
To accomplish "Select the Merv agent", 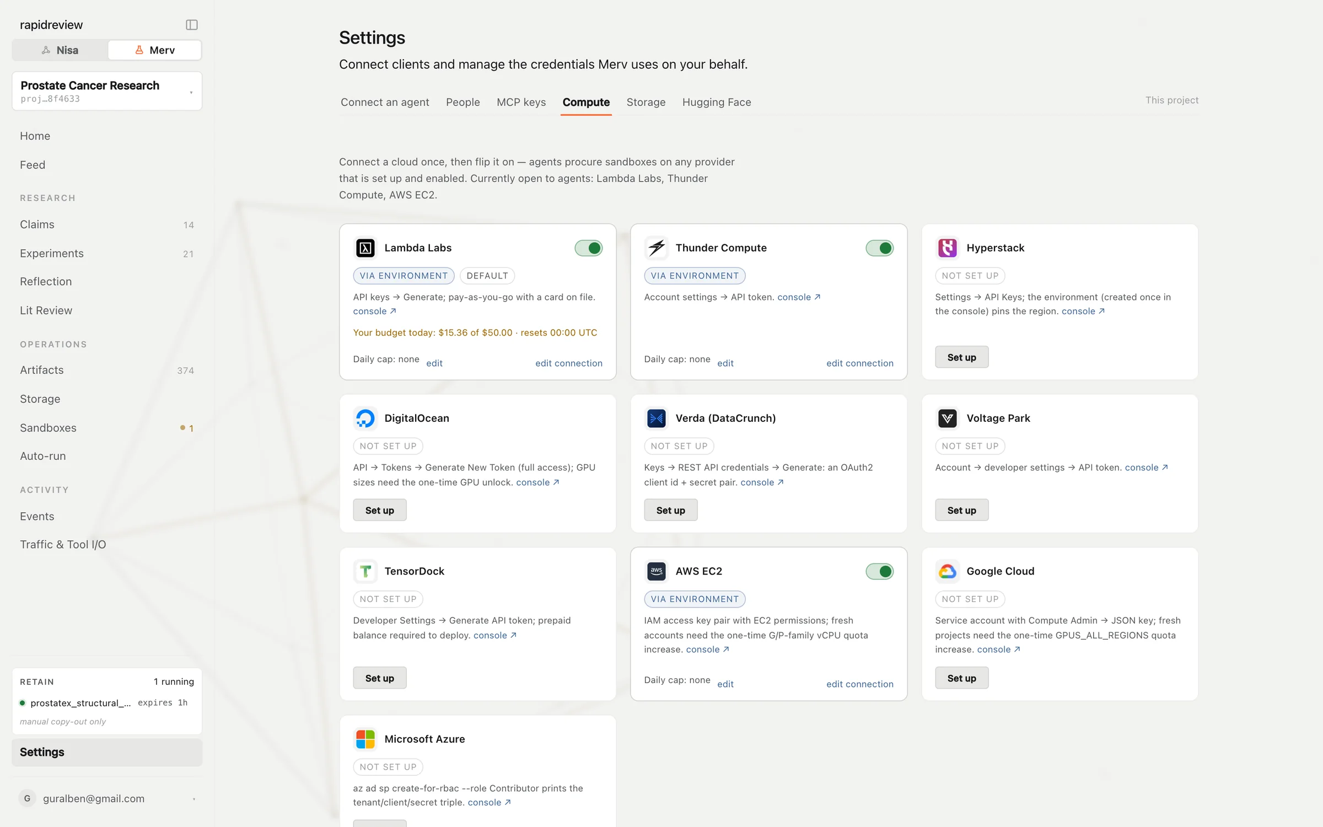I will (x=155, y=50).
